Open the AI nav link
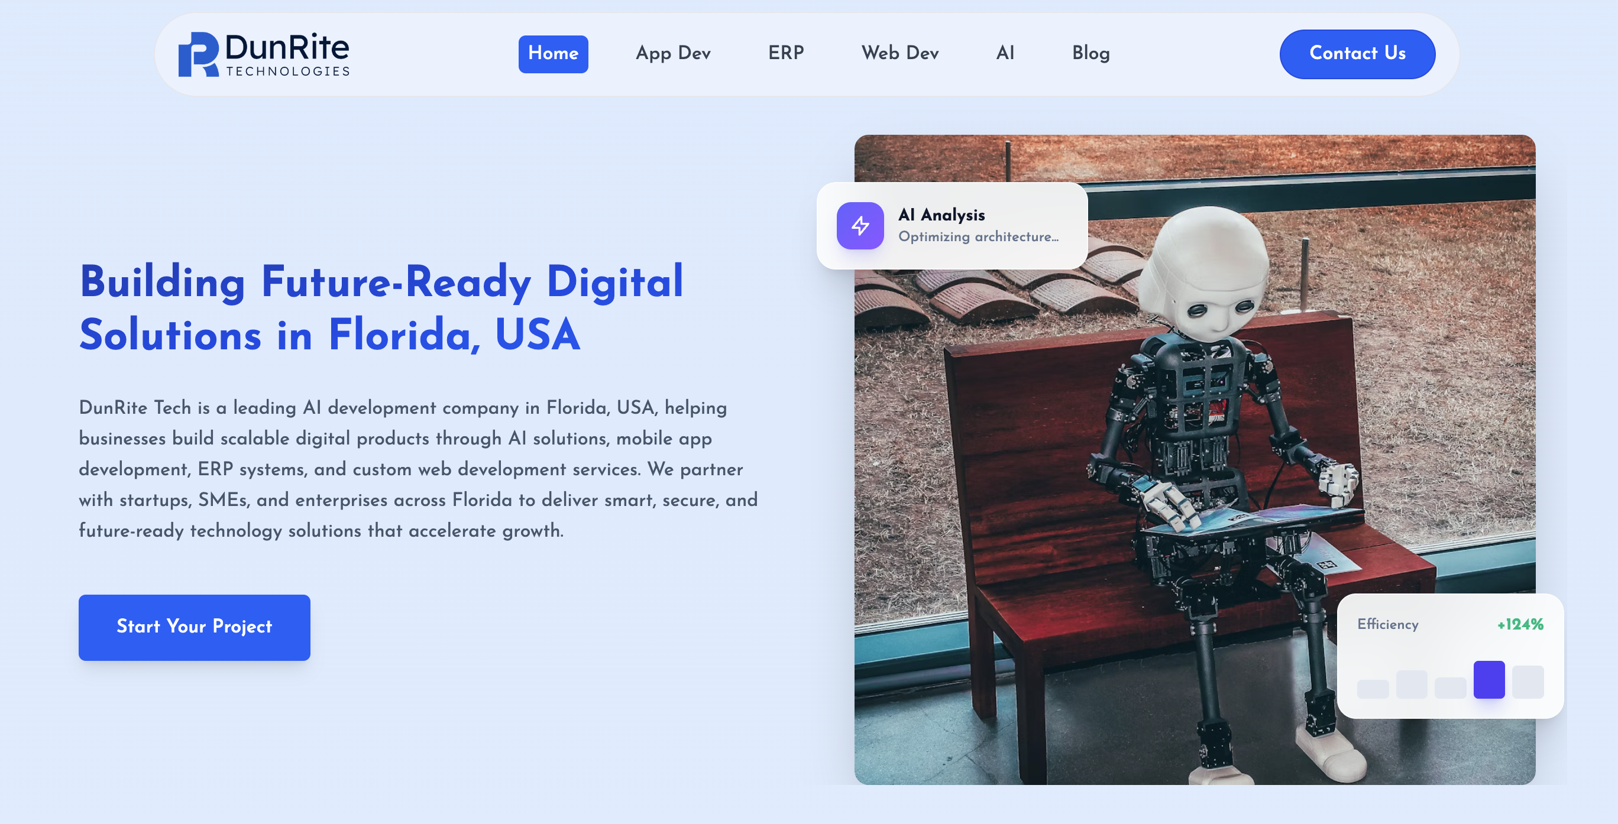The image size is (1618, 824). coord(1005,53)
